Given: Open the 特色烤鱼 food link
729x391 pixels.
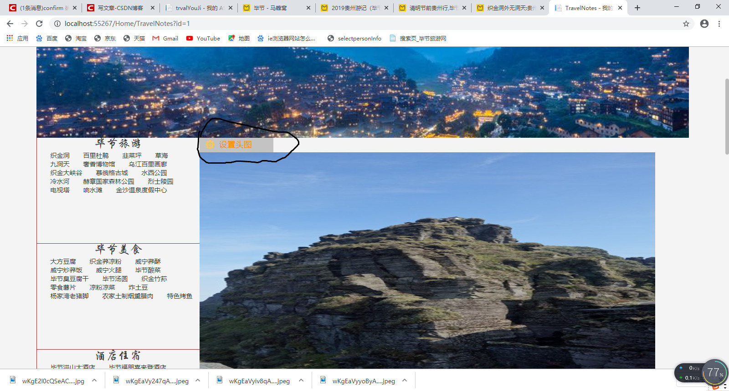Looking at the screenshot, I should click(180, 296).
